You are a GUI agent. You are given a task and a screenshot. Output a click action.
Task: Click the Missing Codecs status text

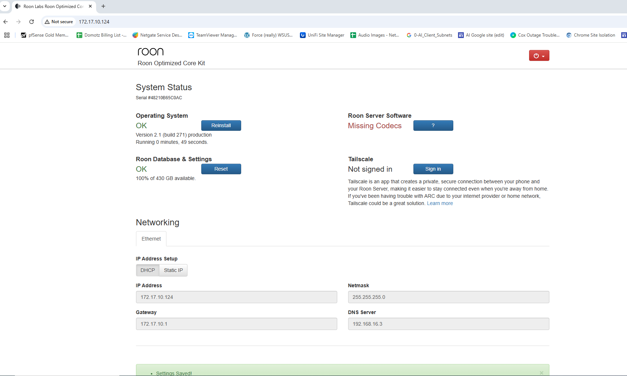tap(375, 126)
